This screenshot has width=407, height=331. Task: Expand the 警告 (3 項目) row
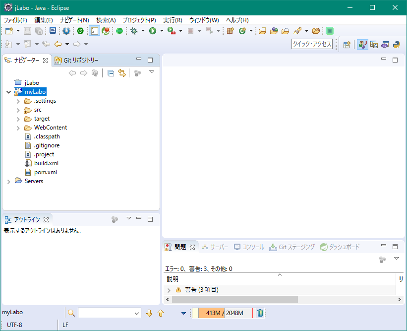pyautogui.click(x=169, y=290)
